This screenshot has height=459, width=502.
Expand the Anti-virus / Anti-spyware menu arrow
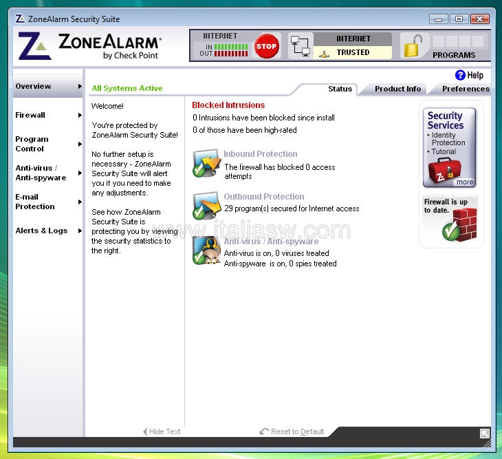click(x=80, y=173)
